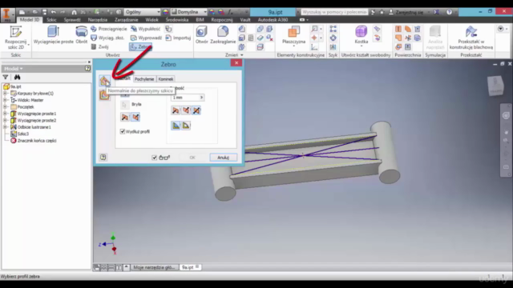
Task: Click the 9a.ipt document tab at bottom
Action: coord(190,267)
